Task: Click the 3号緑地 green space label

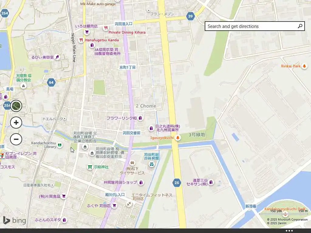Action: pos(197,135)
